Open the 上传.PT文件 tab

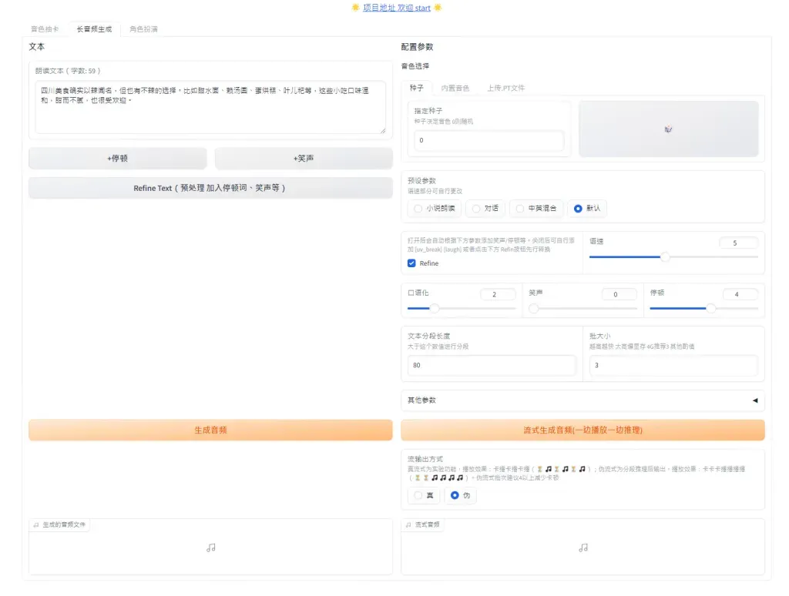[505, 88]
